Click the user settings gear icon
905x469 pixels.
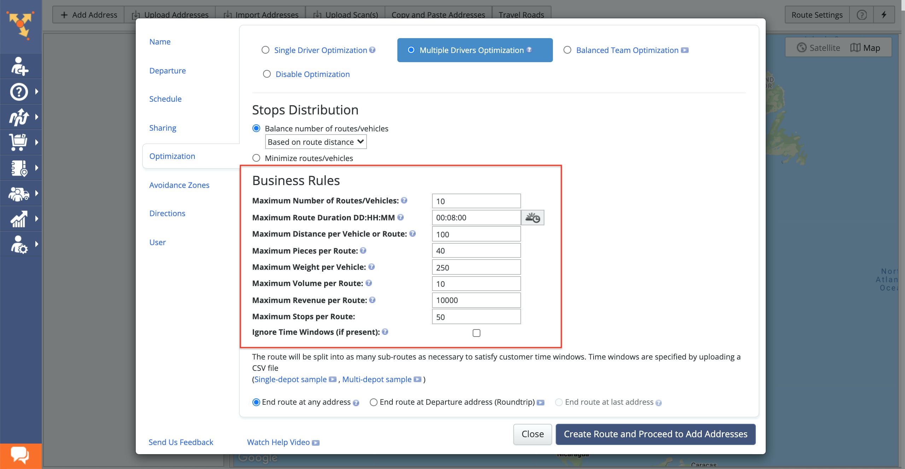pyautogui.click(x=18, y=244)
